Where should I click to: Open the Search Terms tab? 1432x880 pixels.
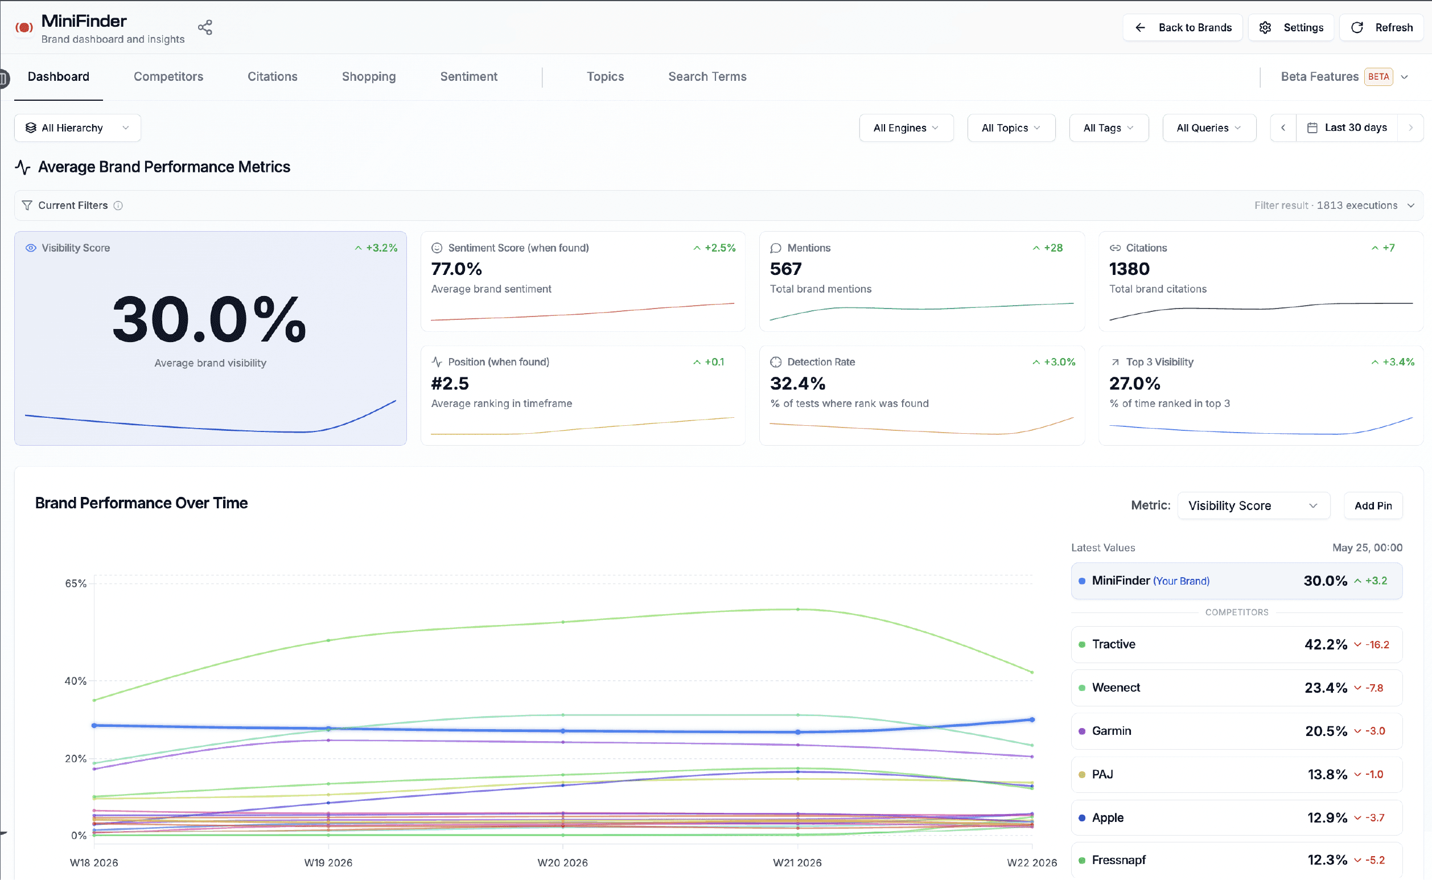[x=707, y=77]
